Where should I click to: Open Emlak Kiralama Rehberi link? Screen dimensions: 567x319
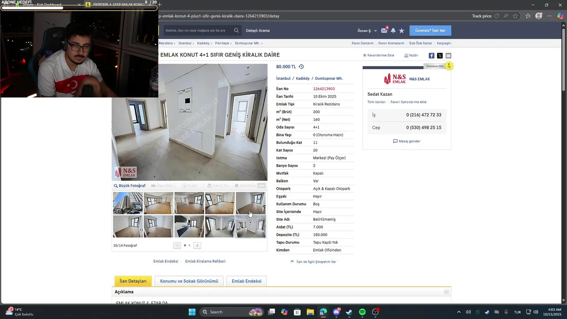pyautogui.click(x=205, y=261)
